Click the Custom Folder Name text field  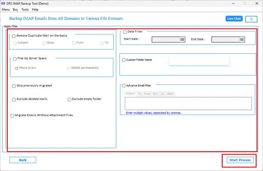coord(199,61)
